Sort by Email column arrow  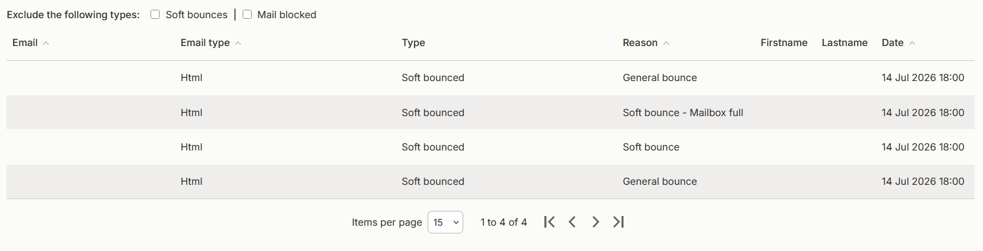tap(45, 43)
